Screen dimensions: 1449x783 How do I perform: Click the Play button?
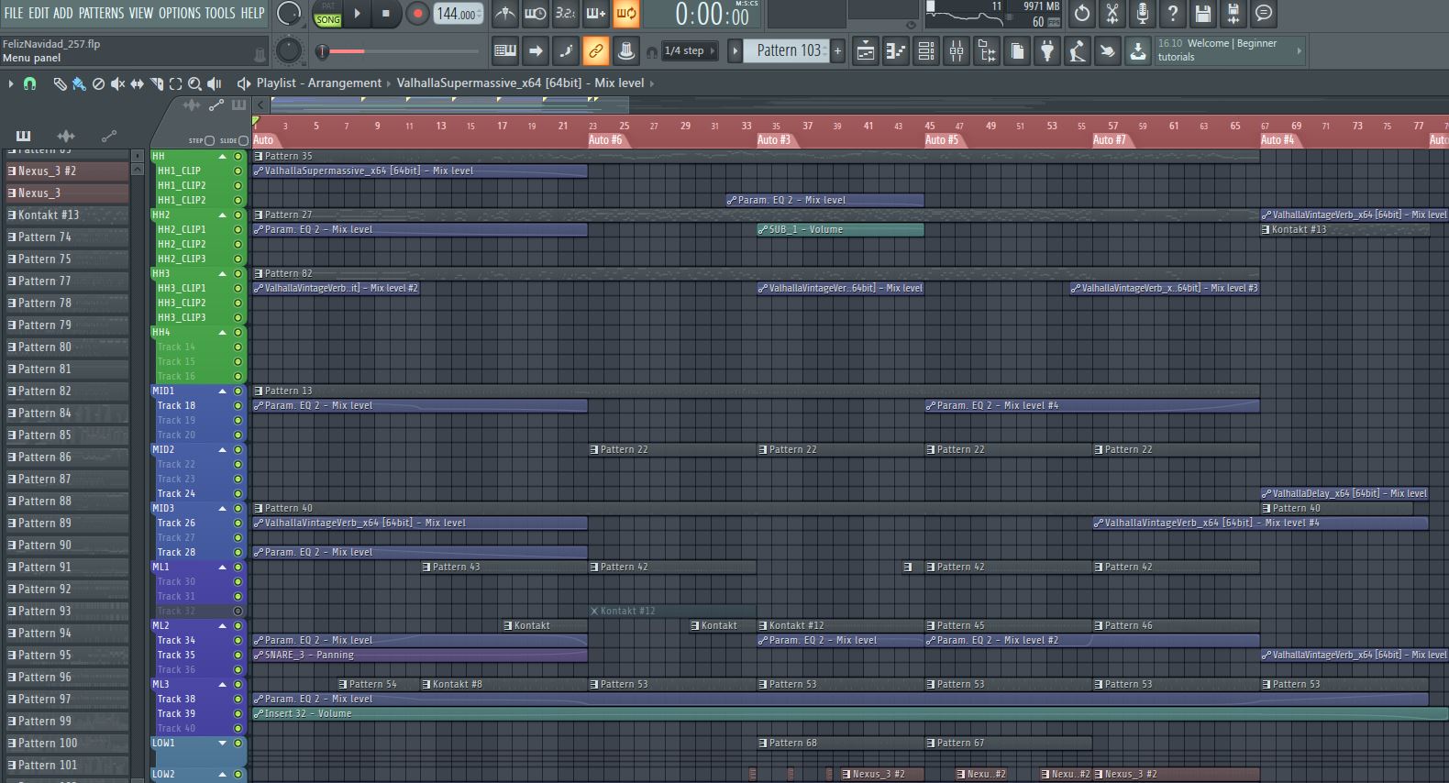pyautogui.click(x=358, y=14)
